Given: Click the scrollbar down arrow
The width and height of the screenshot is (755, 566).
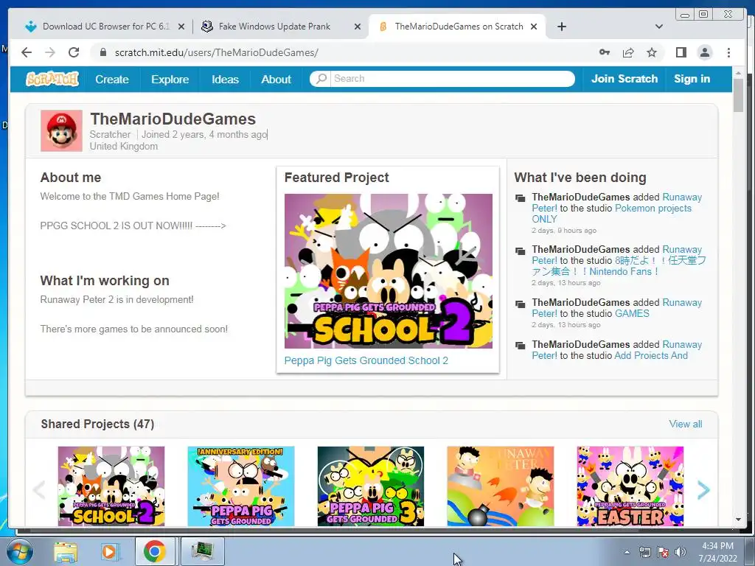Looking at the screenshot, I should click(739, 520).
